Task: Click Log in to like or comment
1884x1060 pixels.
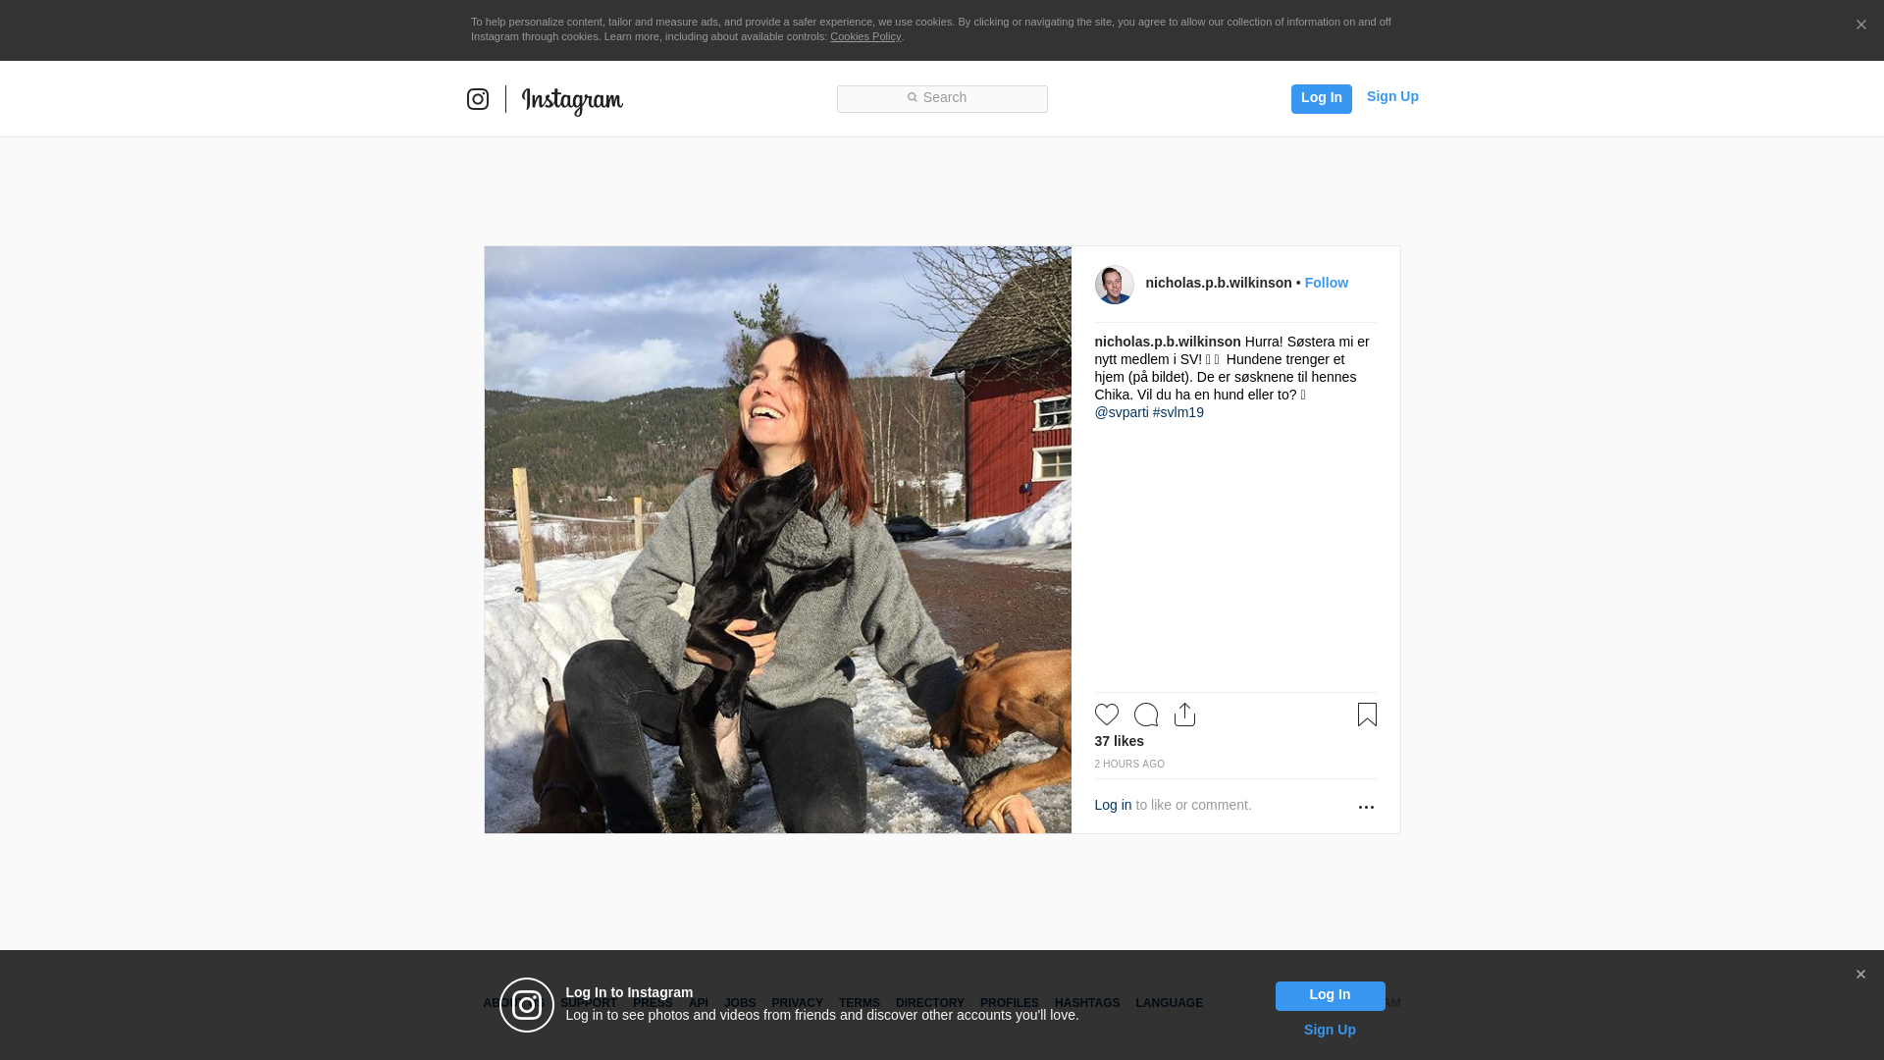Action: point(1113,805)
